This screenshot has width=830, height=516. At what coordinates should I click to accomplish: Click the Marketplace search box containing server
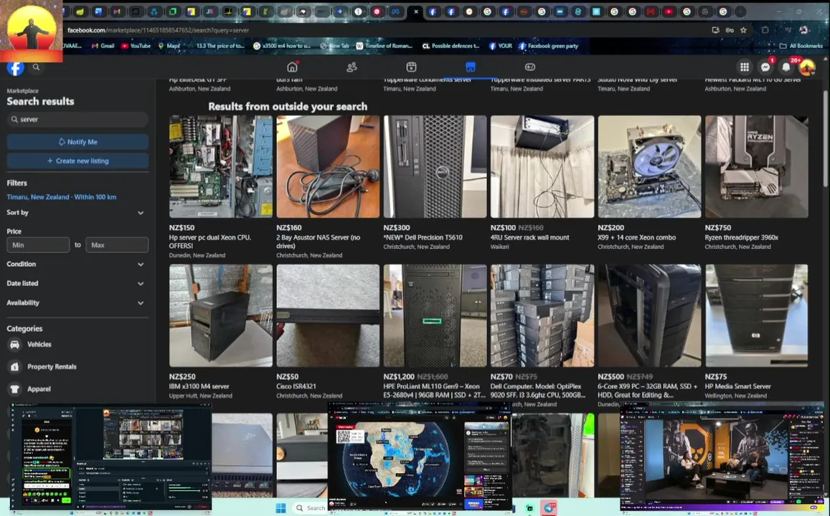77,120
